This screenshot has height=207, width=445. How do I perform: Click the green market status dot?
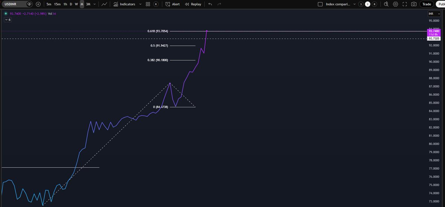pos(6,14)
